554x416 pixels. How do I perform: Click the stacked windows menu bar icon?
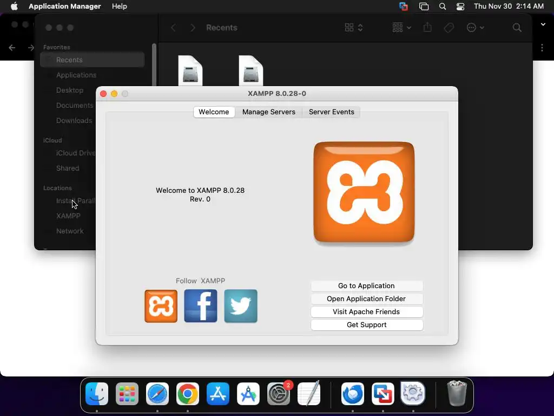tap(424, 6)
